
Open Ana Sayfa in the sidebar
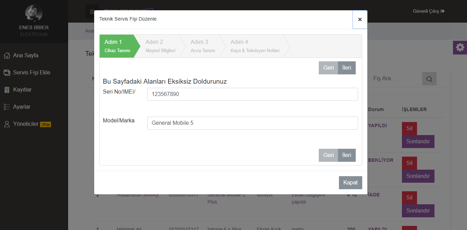pyautogui.click(x=26, y=56)
